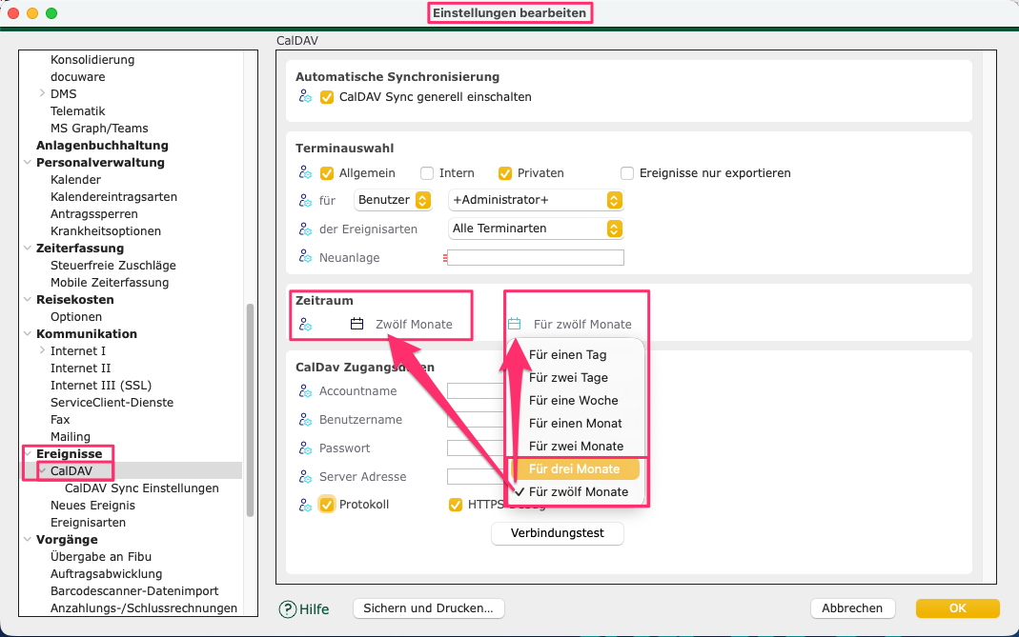
Task: Select Ereignisarten in tree
Action: pos(89,522)
